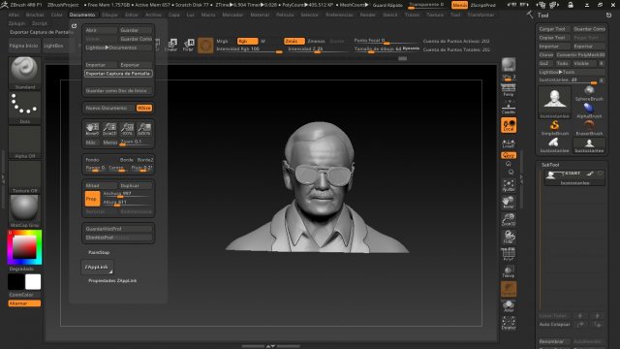Click the LSym icon

[509, 143]
